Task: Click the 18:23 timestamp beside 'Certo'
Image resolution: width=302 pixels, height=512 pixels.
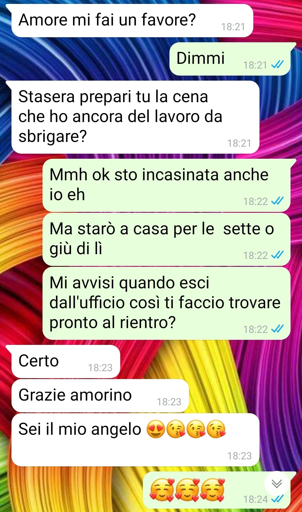Action: (x=100, y=368)
